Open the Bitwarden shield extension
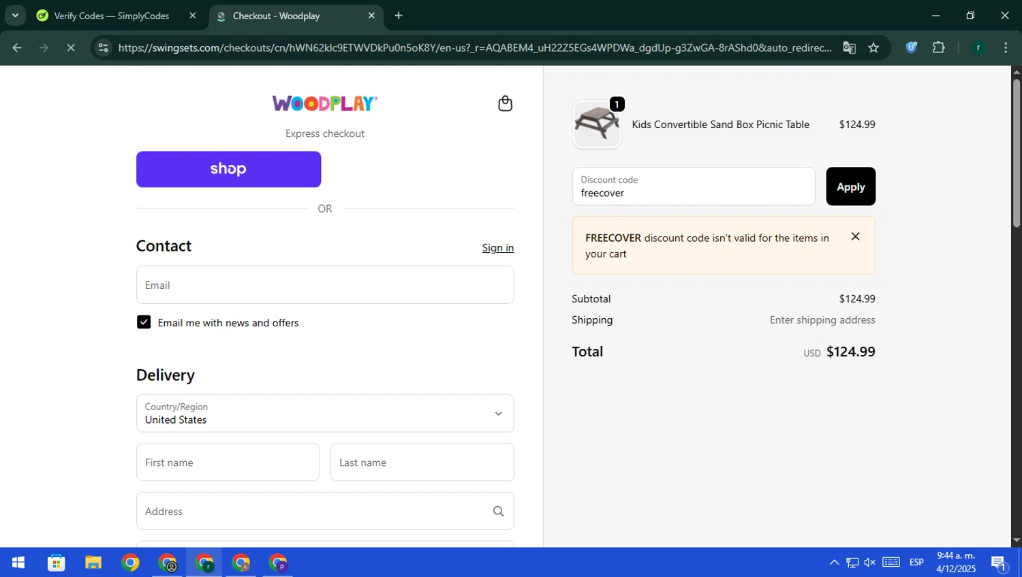Viewport: 1022px width, 577px height. click(911, 48)
